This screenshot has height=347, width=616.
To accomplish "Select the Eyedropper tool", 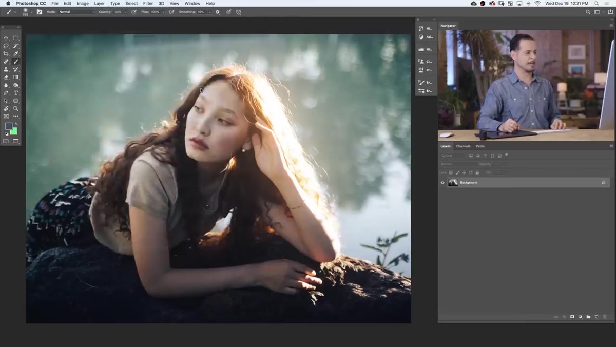I will click(x=16, y=53).
